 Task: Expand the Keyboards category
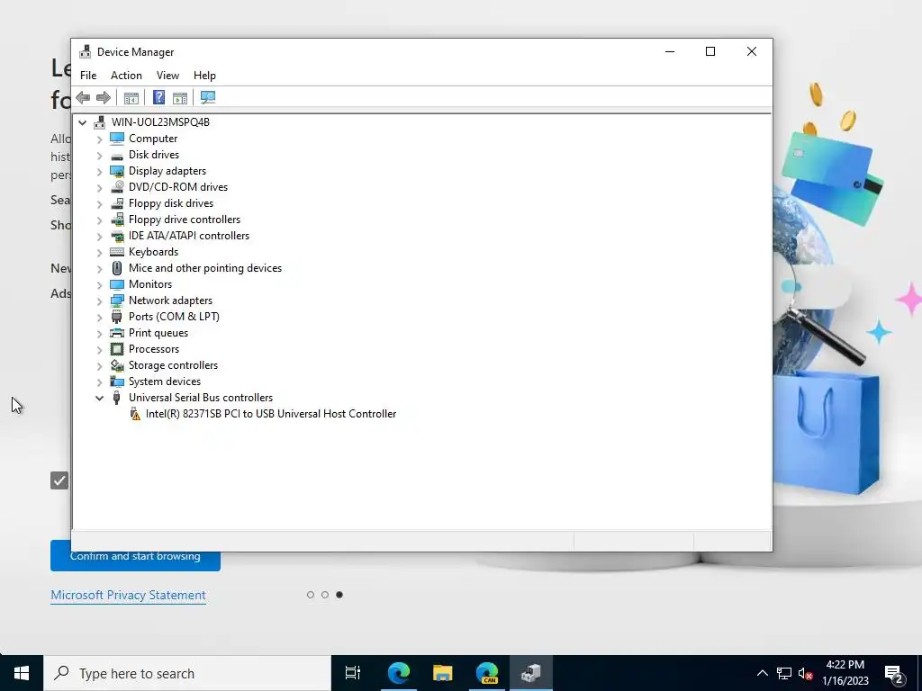pyautogui.click(x=99, y=252)
